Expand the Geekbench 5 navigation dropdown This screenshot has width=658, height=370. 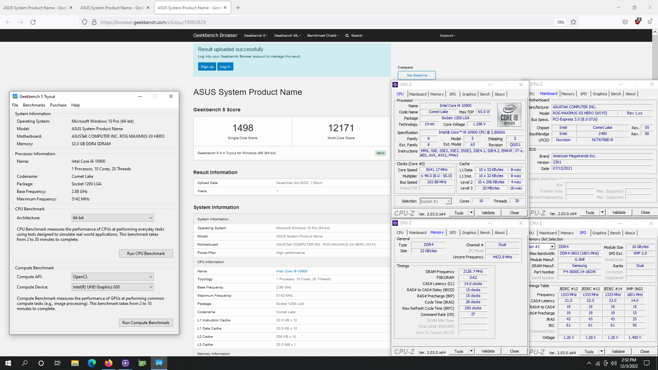pos(256,36)
